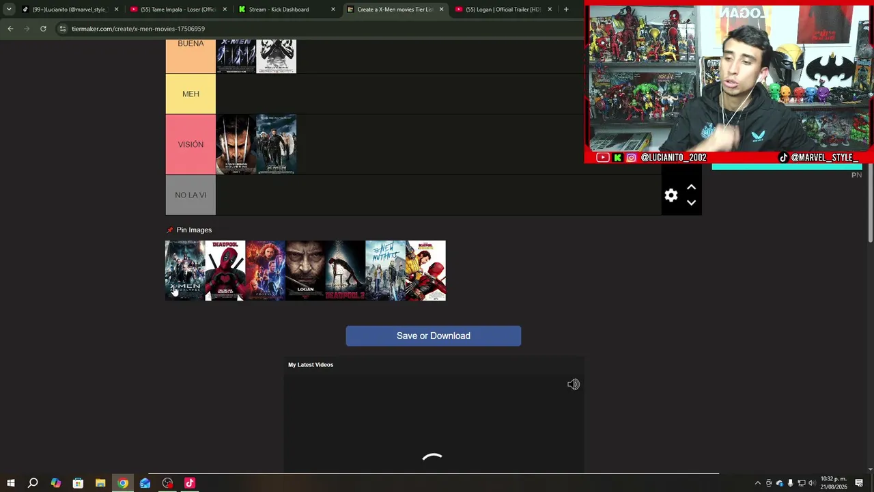
Task: Click the Pin Images link
Action: coord(194,230)
